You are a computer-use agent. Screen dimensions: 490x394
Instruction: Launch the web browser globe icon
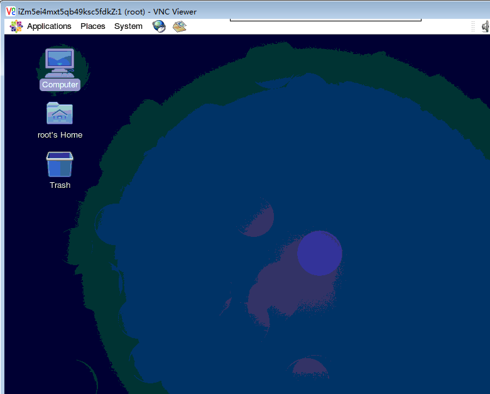tap(159, 26)
